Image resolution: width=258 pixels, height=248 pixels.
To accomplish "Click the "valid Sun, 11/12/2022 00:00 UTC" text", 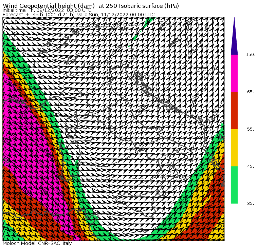I will pos(116,15).
